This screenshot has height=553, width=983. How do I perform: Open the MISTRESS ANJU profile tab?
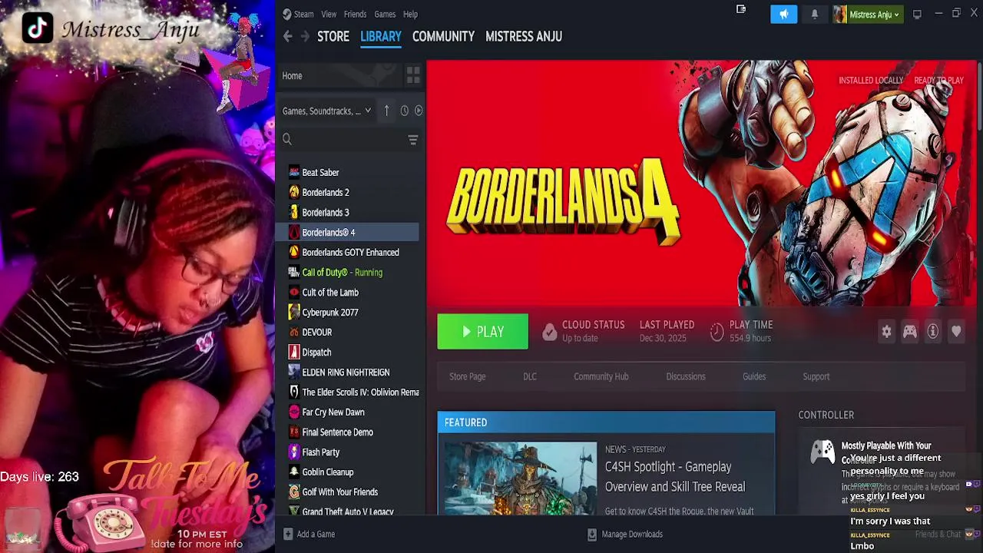[524, 36]
